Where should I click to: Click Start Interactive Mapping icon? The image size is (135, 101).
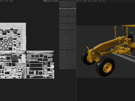click(60, 20)
